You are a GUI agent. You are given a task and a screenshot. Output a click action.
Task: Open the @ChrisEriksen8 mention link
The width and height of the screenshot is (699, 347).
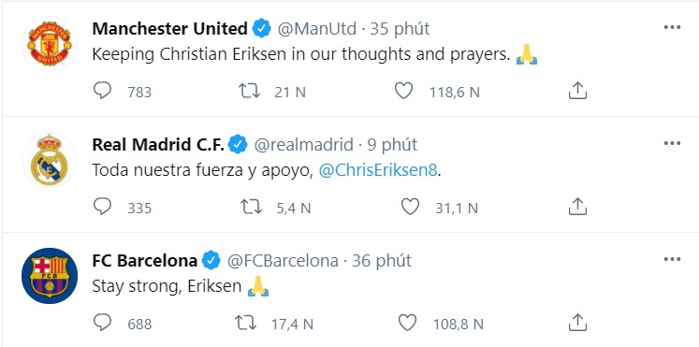(378, 170)
